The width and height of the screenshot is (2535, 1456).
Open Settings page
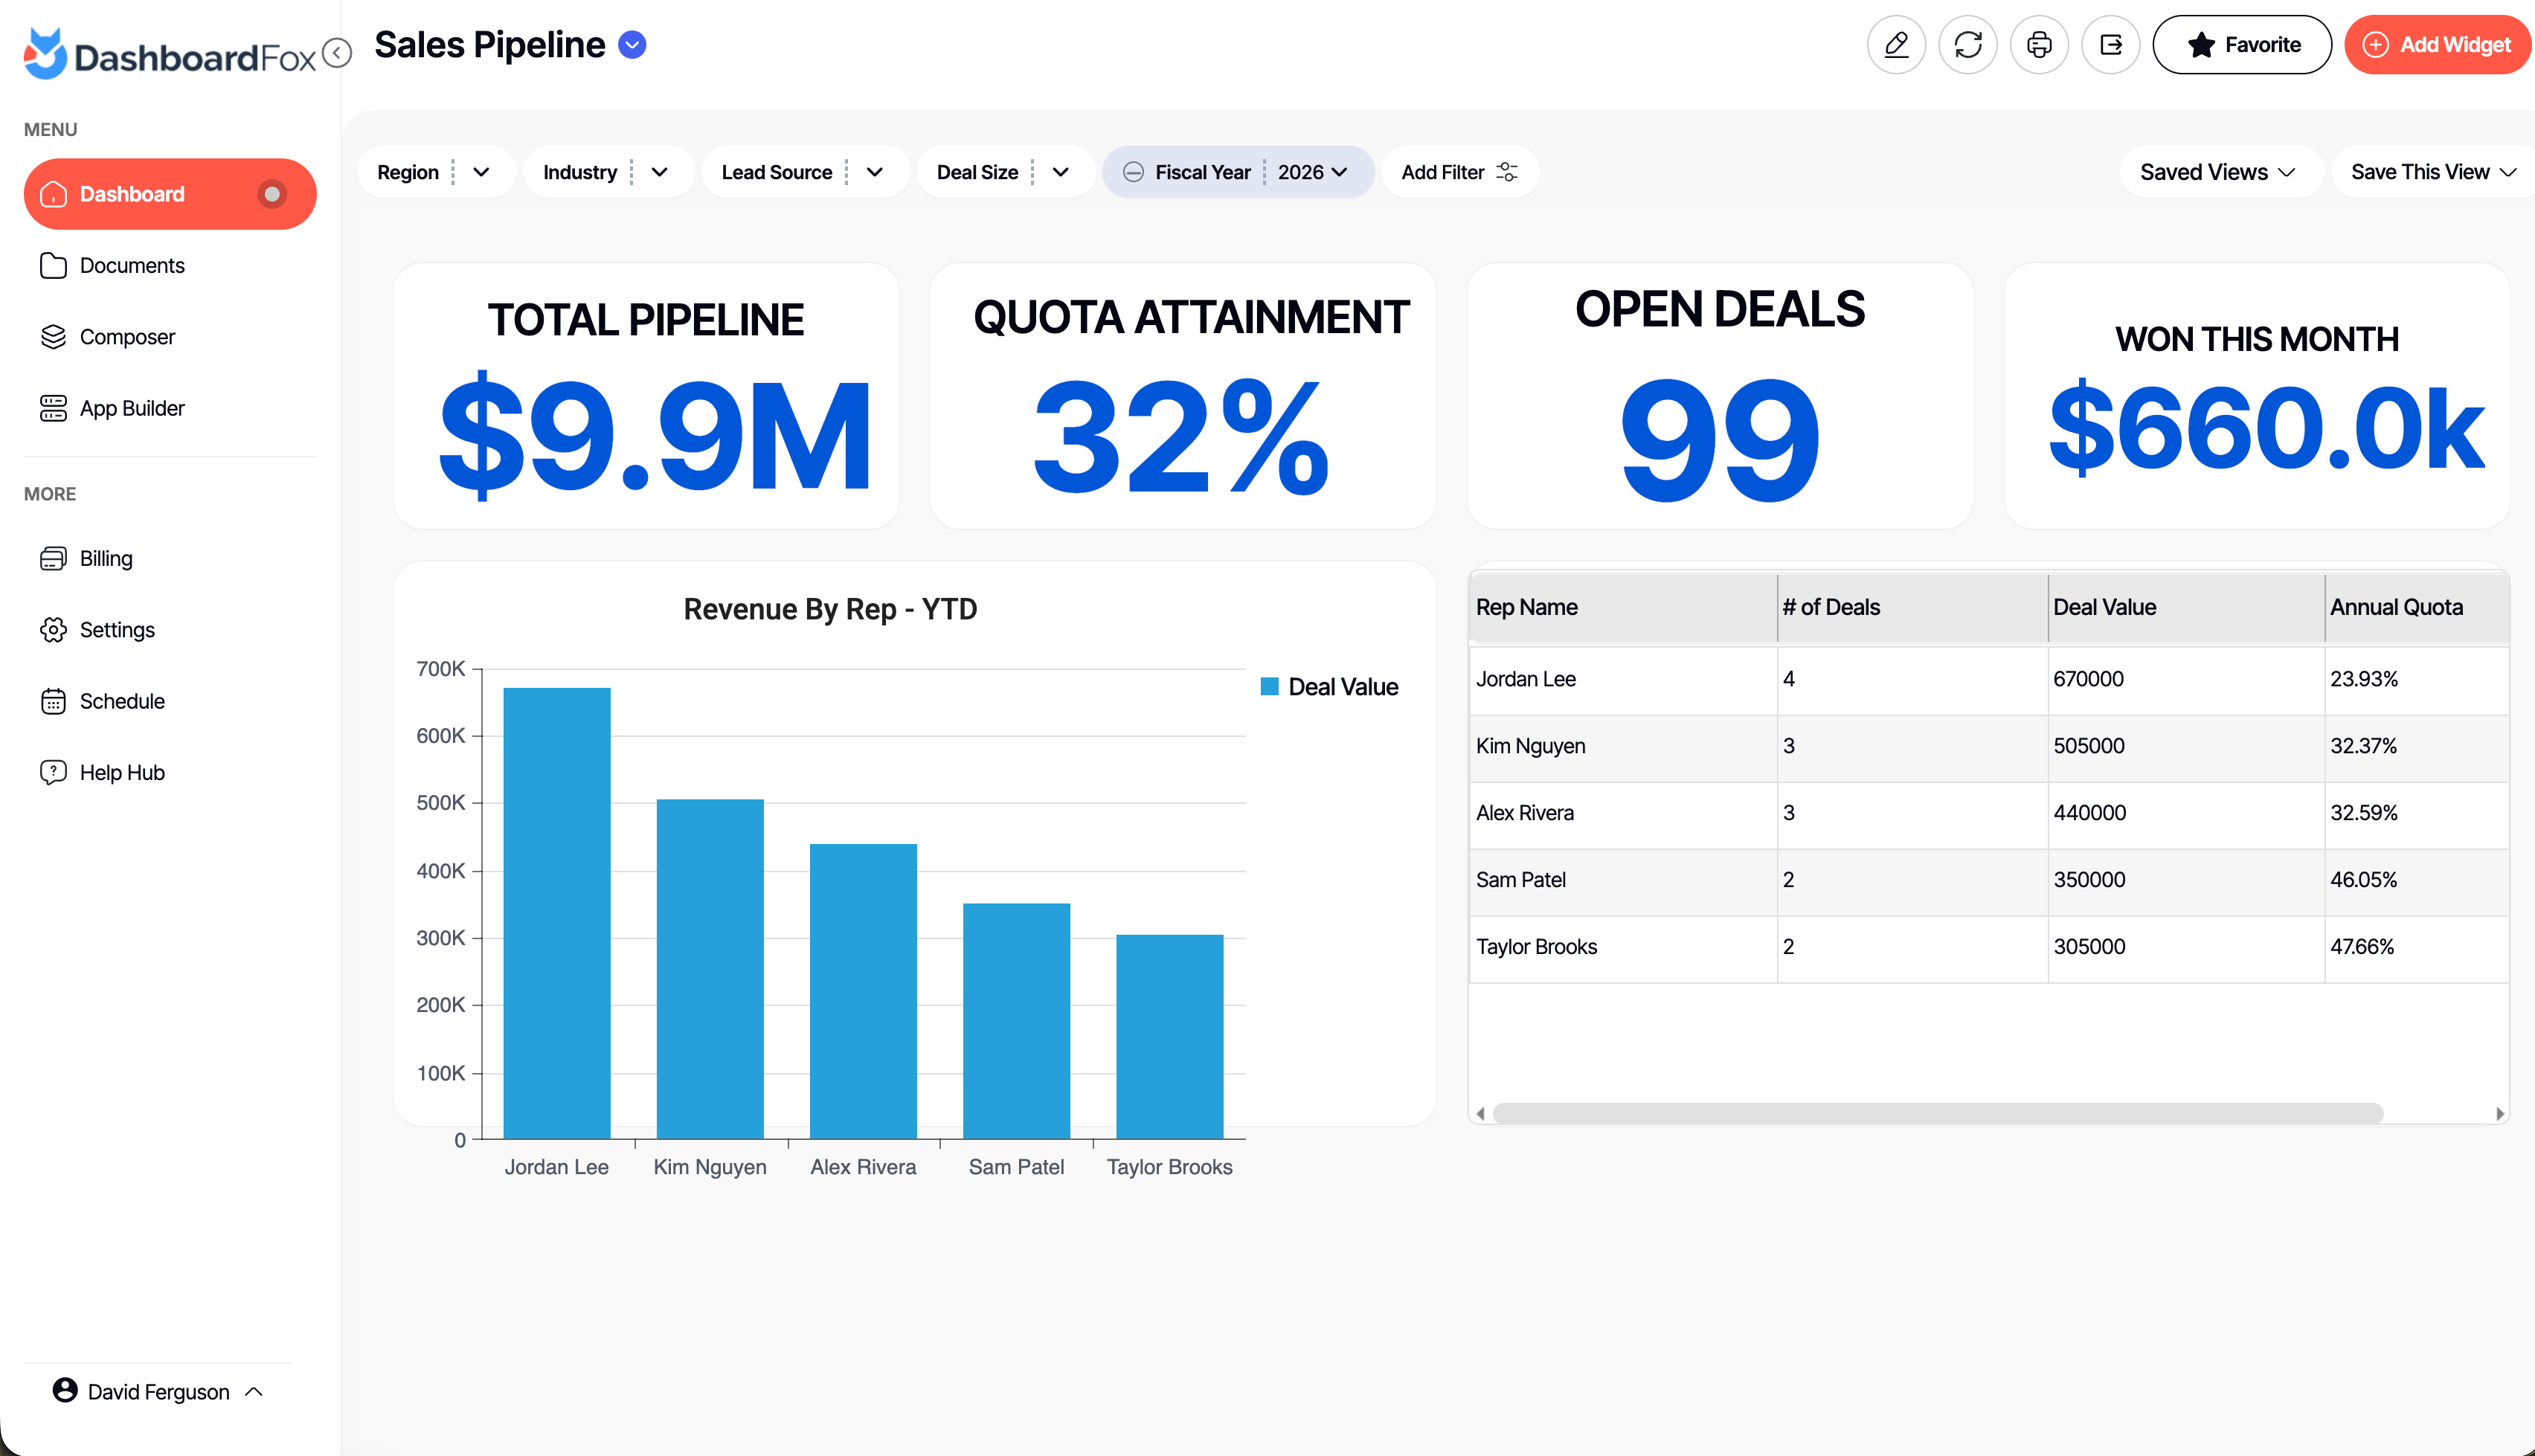[x=117, y=630]
